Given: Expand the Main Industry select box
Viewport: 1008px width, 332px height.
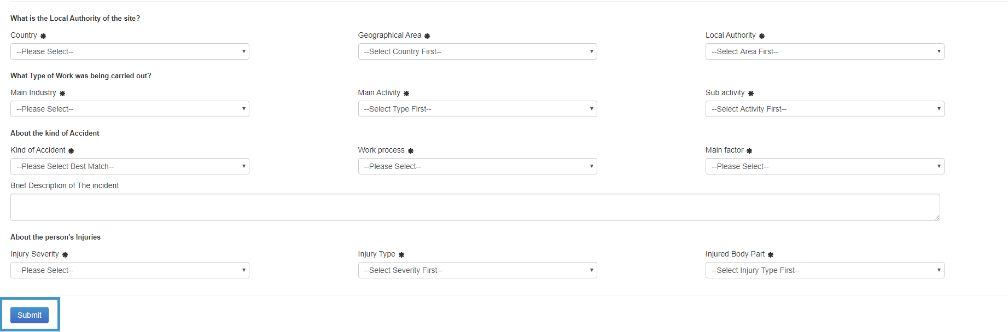Looking at the screenshot, I should [130, 109].
